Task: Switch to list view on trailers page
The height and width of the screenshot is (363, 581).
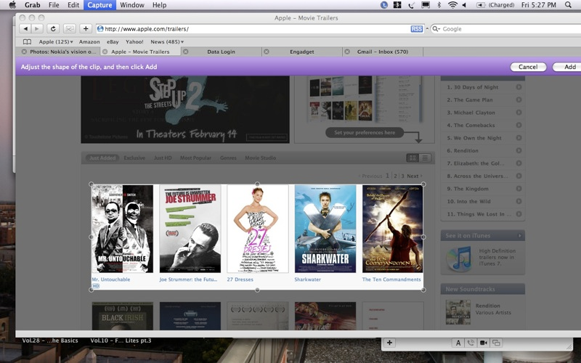Action: 425,158
